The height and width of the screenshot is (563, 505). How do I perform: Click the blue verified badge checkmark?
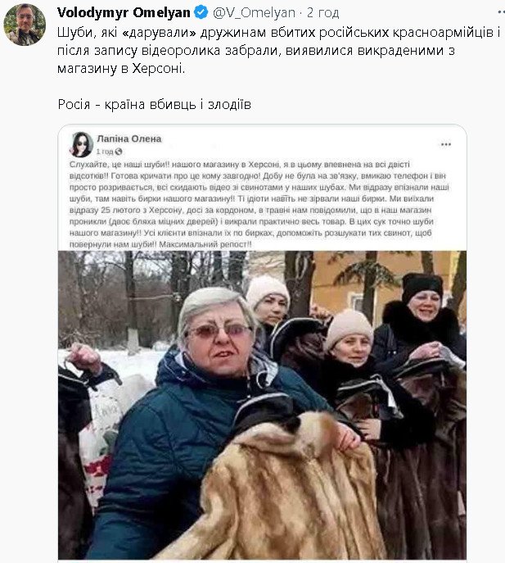[x=201, y=12]
